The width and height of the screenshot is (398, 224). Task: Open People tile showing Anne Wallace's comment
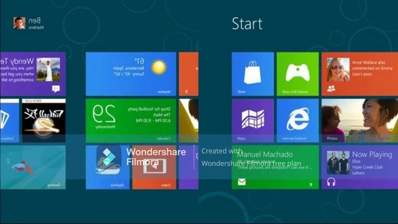pos(359,74)
